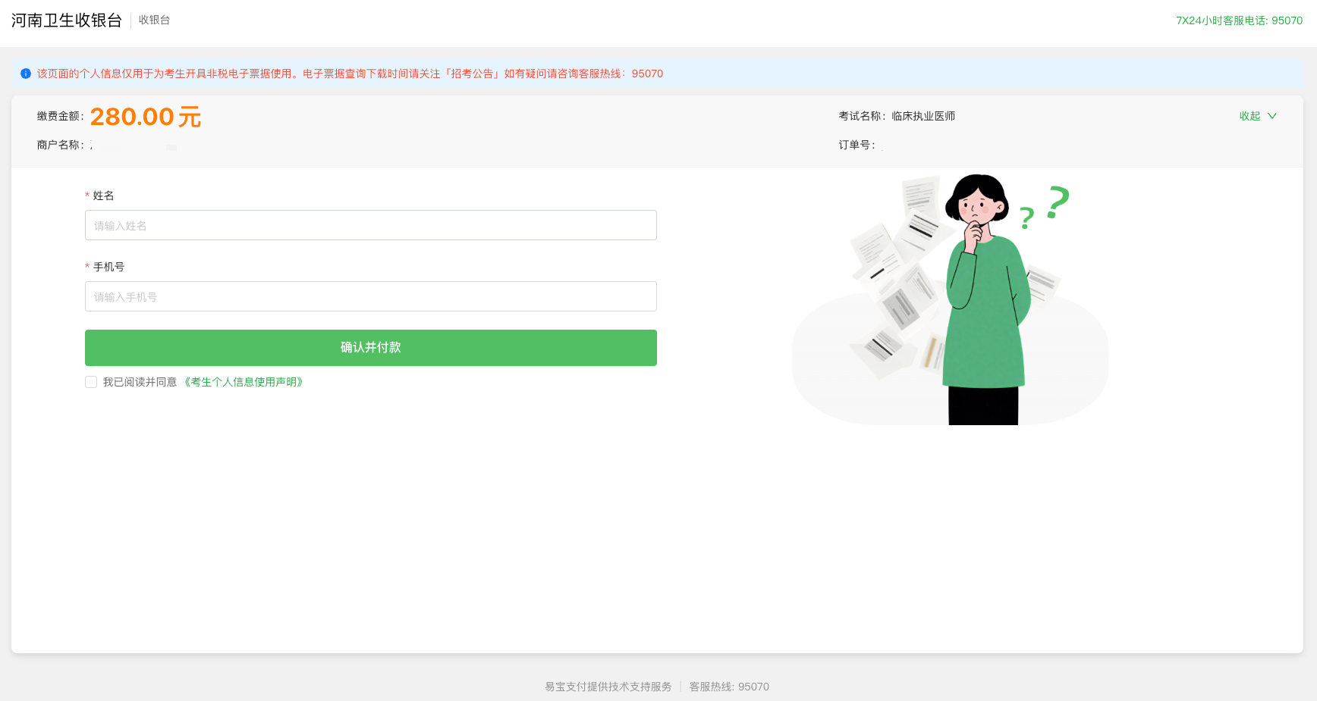Click the 280.00元 payment amount
This screenshot has width=1317, height=701.
point(146,117)
